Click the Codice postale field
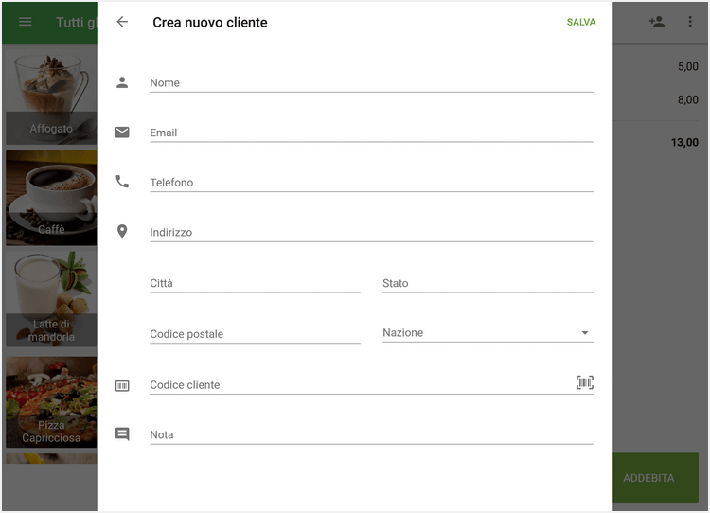 [x=255, y=334]
